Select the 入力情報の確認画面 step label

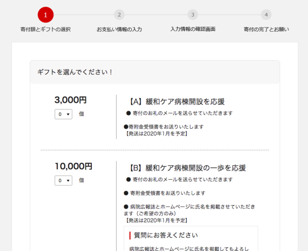coord(193,29)
